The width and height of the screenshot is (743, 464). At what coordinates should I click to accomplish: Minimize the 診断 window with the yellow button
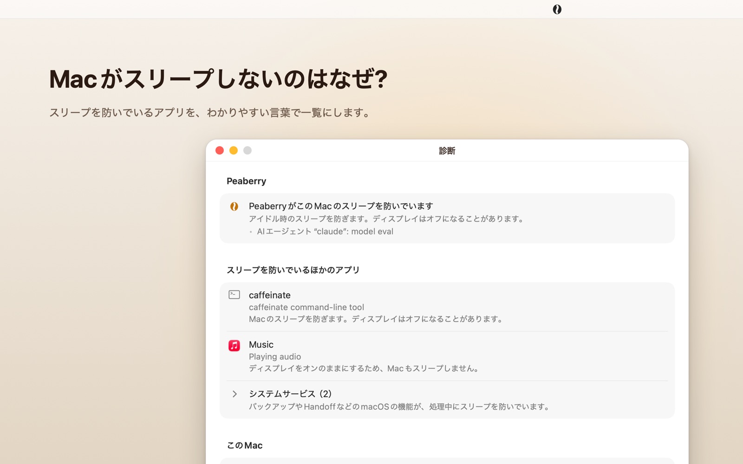click(x=234, y=150)
